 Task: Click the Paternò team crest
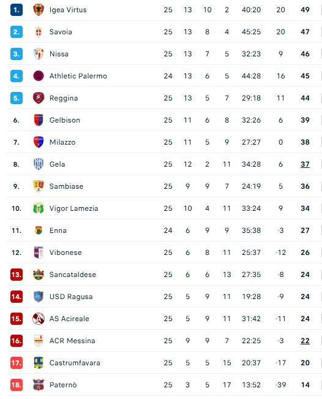(39, 385)
